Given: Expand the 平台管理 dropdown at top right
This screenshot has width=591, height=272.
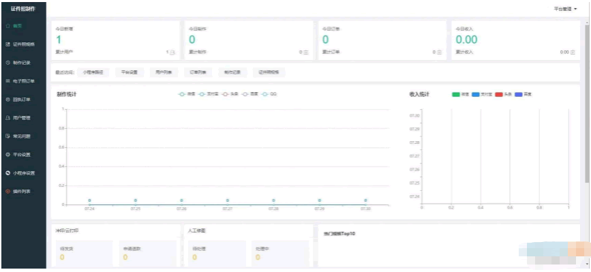Looking at the screenshot, I should tap(565, 9).
